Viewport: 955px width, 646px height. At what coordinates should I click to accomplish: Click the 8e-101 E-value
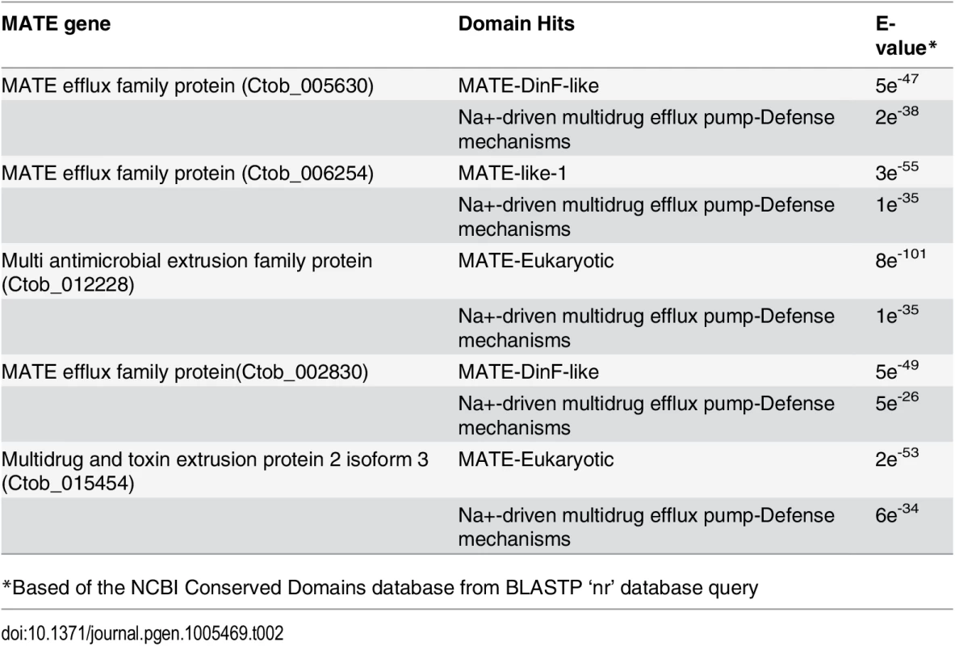click(901, 258)
